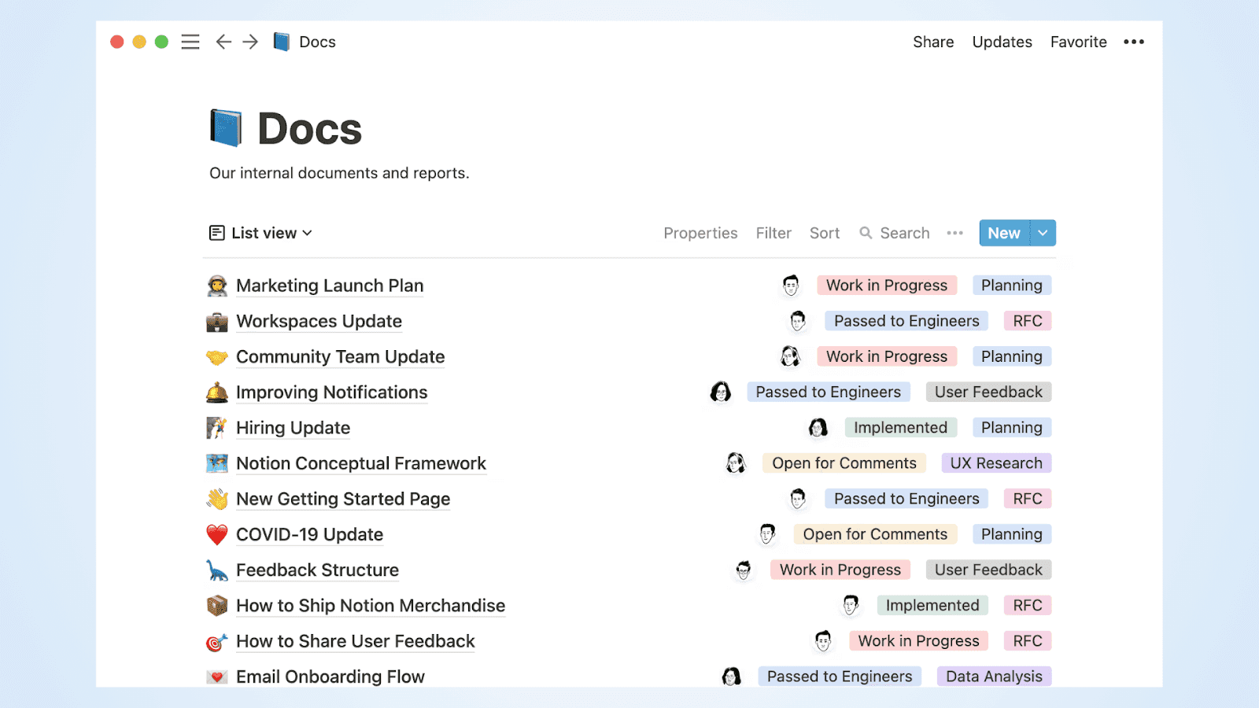Open the Updates menu item
This screenshot has height=708, width=1259.
tap(1002, 42)
